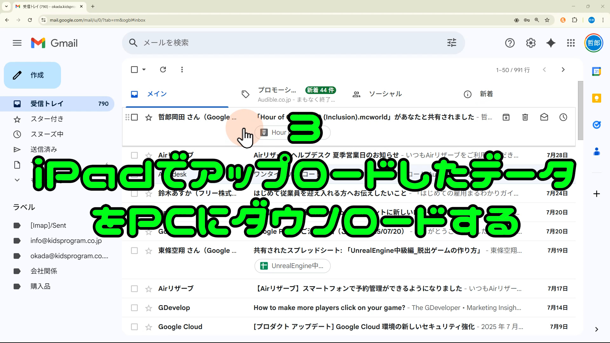Switch to the ソーシャル tab
610x343 pixels.
pos(385,94)
